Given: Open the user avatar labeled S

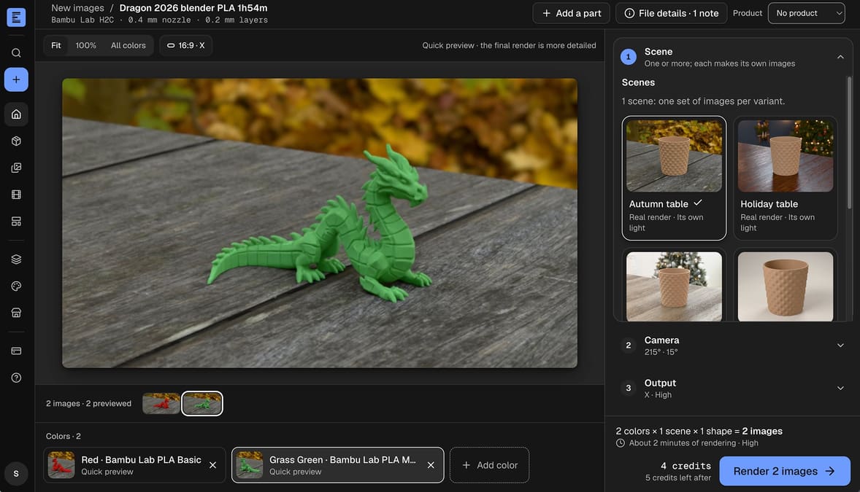Looking at the screenshot, I should [16, 473].
